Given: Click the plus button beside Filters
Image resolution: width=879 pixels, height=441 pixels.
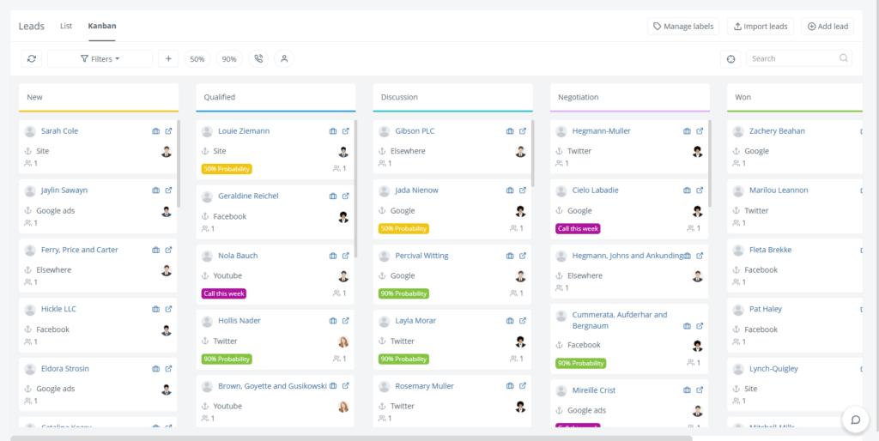Looking at the screenshot, I should tap(168, 59).
